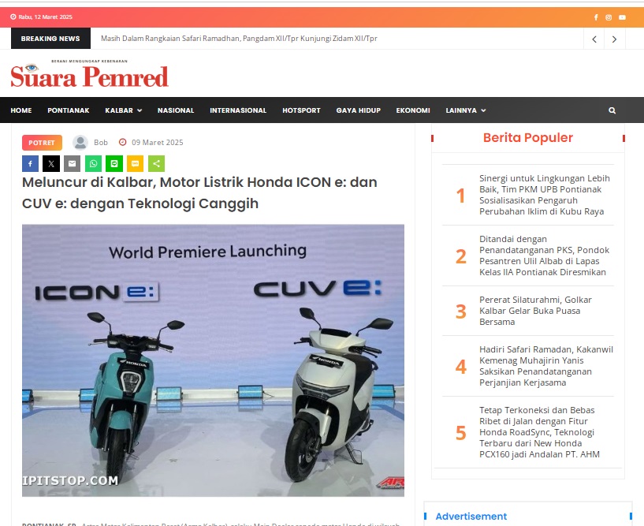Open the HOTSPORT menu item
Image resolution: width=644 pixels, height=526 pixels.
point(301,110)
